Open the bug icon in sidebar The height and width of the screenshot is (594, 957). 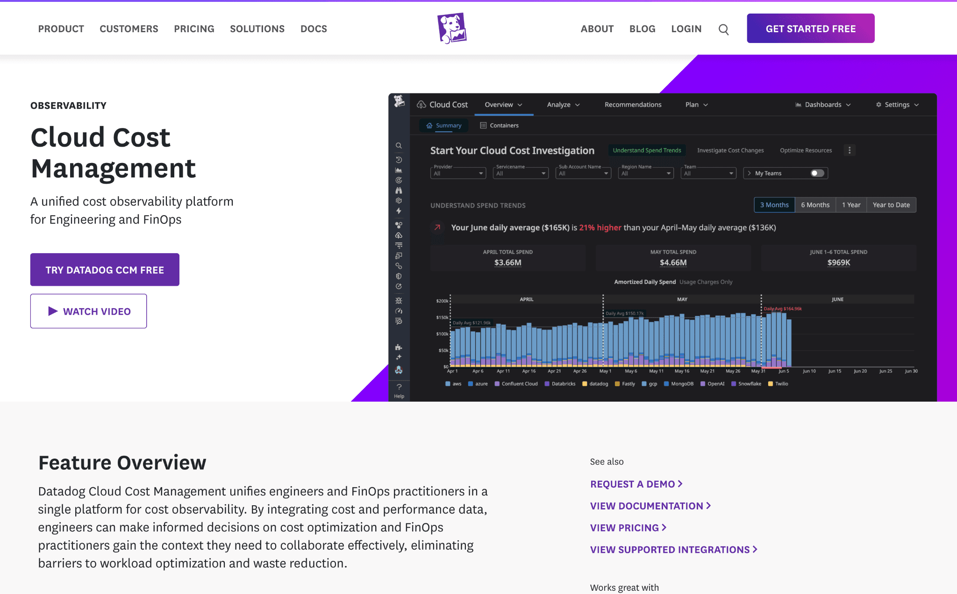(399, 301)
